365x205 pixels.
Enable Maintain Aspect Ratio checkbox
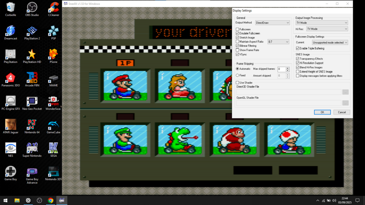238,42
